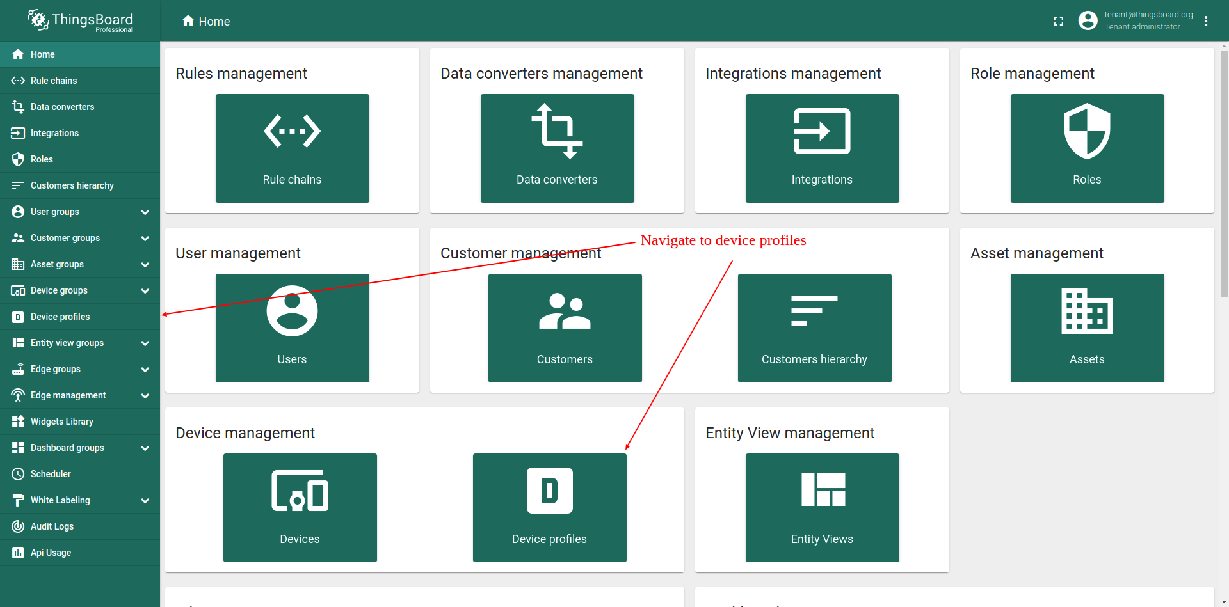The height and width of the screenshot is (607, 1229).
Task: Select Data converters in sidebar menu
Action: coord(80,107)
